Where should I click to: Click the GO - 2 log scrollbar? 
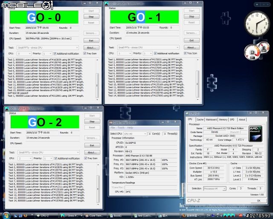pyautogui.click(x=98, y=184)
